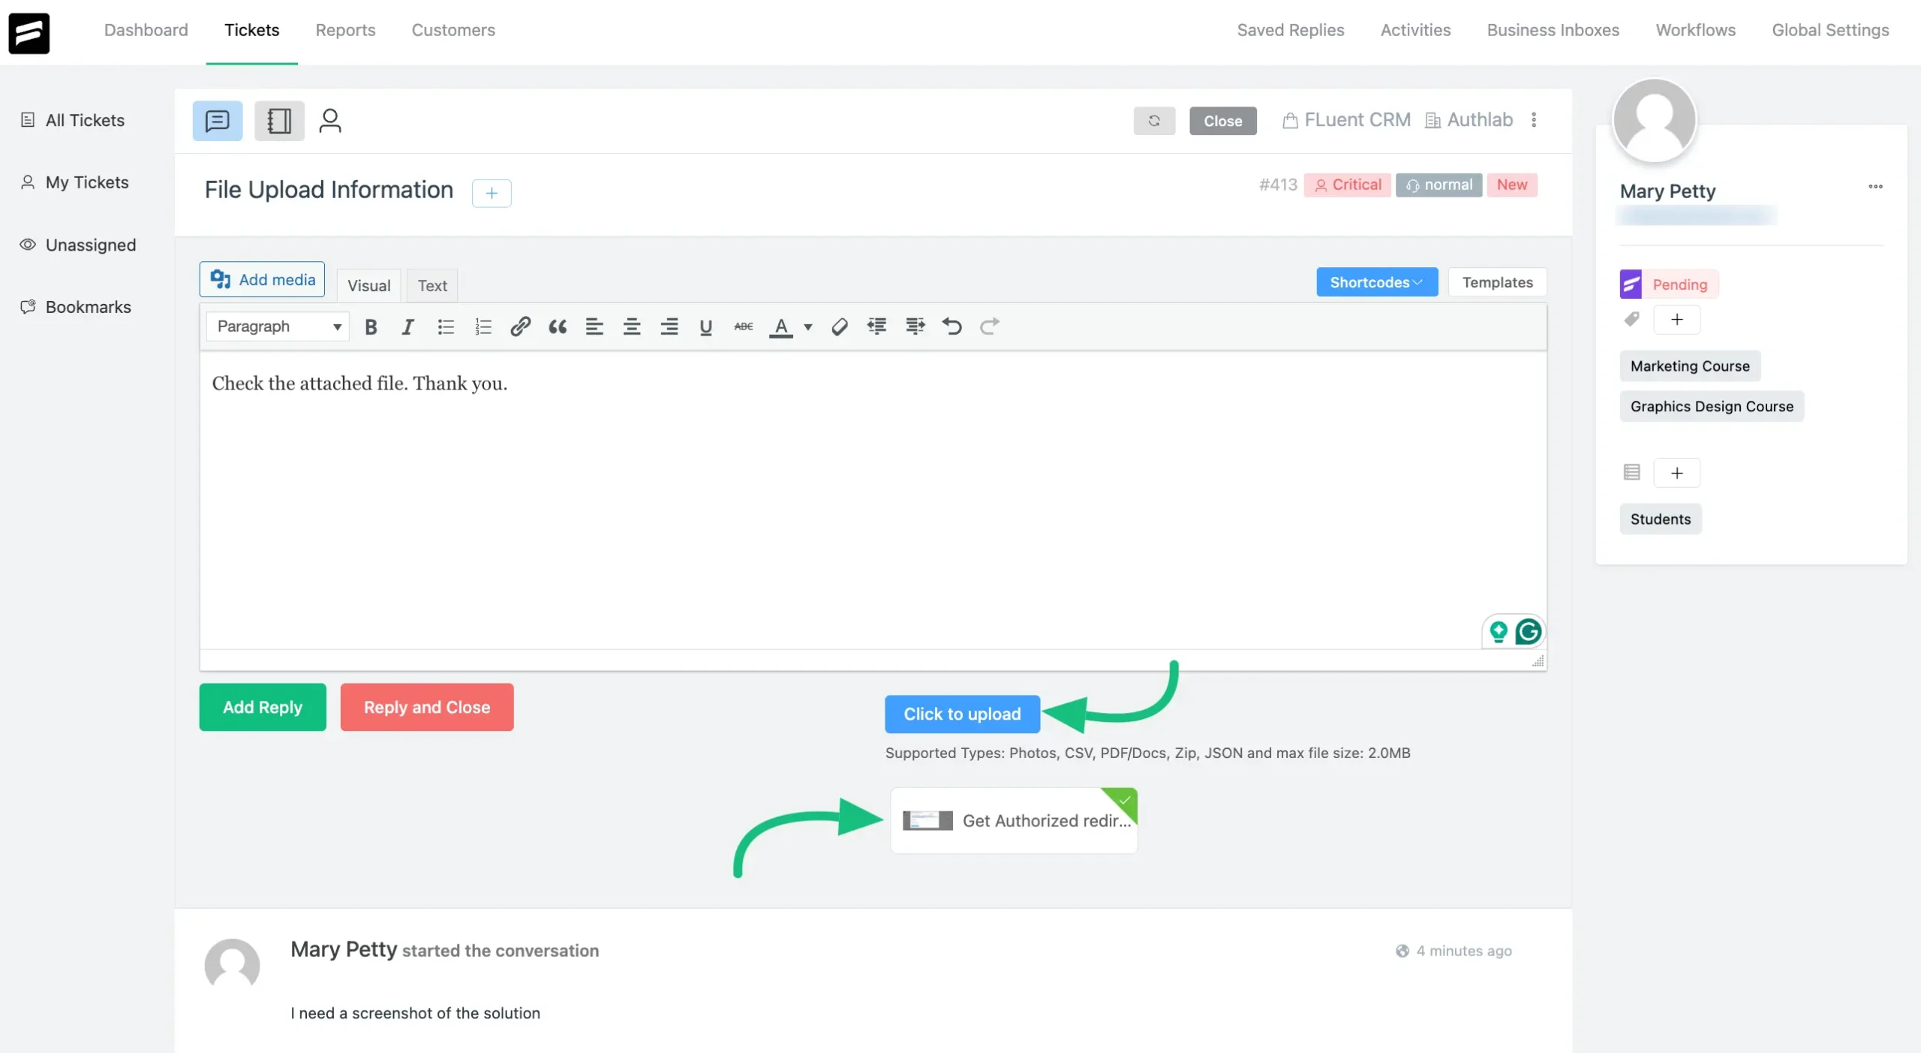Click the input composer text field
Viewport: 1921px width, 1053px height.
point(873,506)
